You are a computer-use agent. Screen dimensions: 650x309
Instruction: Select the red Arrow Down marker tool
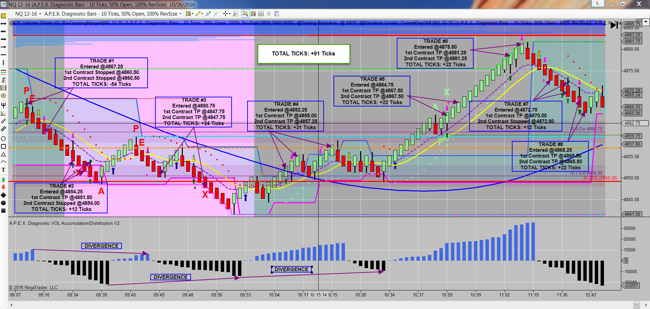click(x=3, y=187)
